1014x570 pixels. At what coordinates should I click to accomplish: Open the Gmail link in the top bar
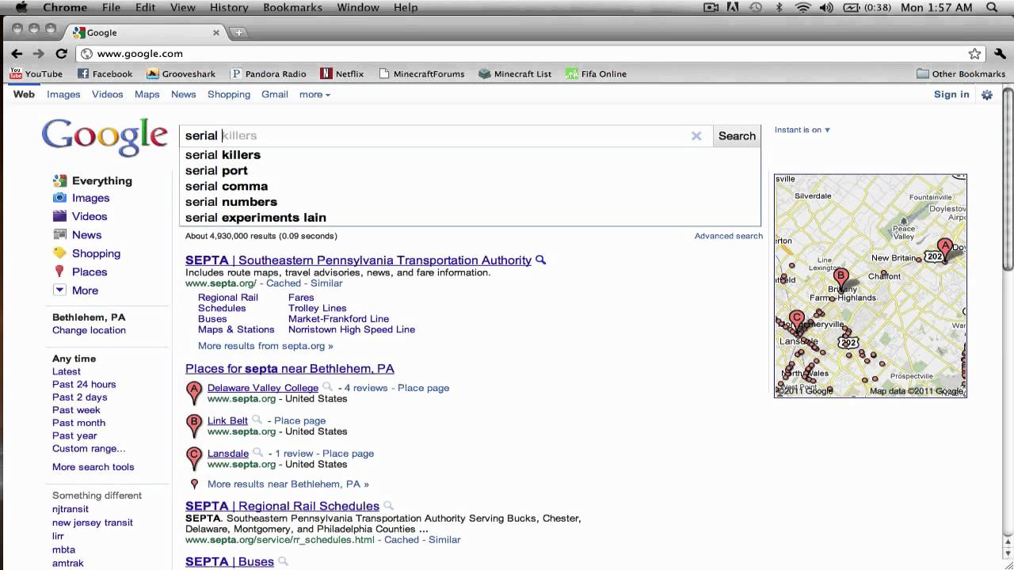pyautogui.click(x=275, y=94)
